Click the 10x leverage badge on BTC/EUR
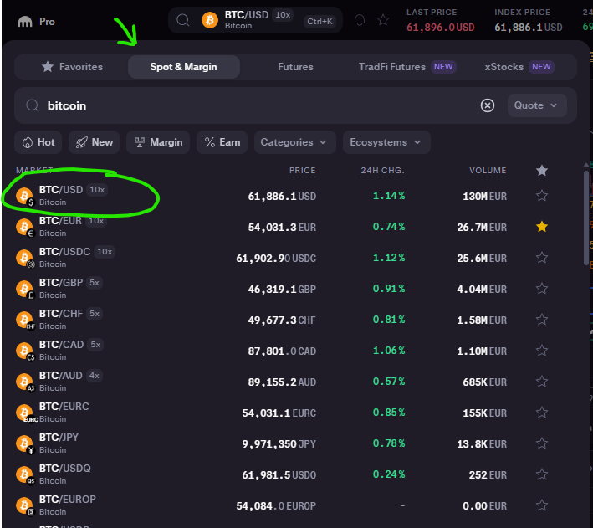Screen dimensions: 593x528 tap(96, 221)
